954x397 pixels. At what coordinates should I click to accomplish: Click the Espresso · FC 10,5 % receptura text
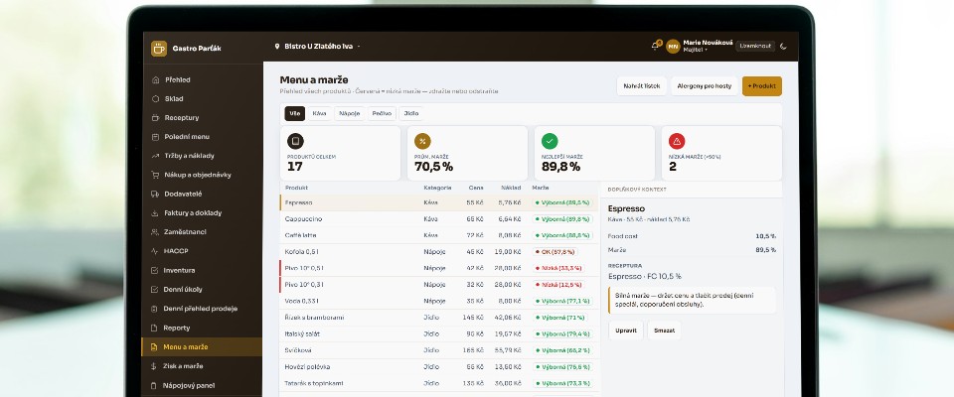click(x=644, y=276)
